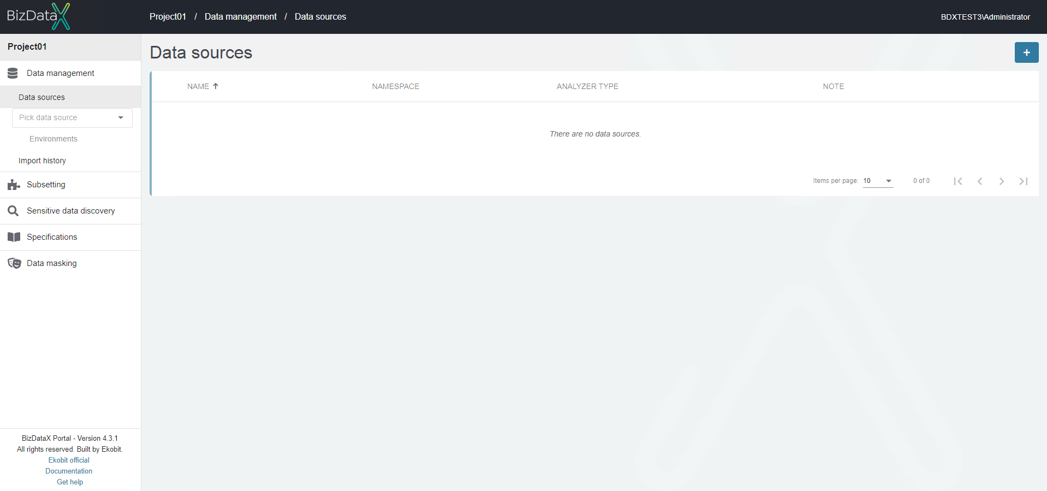Viewport: 1047px width, 491px height.
Task: Click the Subsetting puzzle icon
Action: pos(14,185)
